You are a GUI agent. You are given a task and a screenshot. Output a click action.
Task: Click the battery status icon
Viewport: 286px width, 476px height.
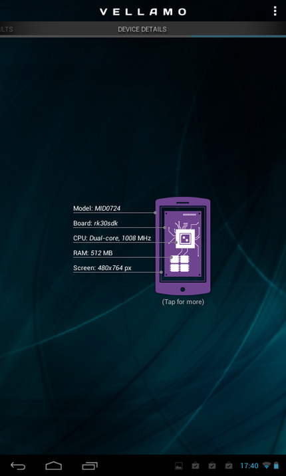coord(276,465)
